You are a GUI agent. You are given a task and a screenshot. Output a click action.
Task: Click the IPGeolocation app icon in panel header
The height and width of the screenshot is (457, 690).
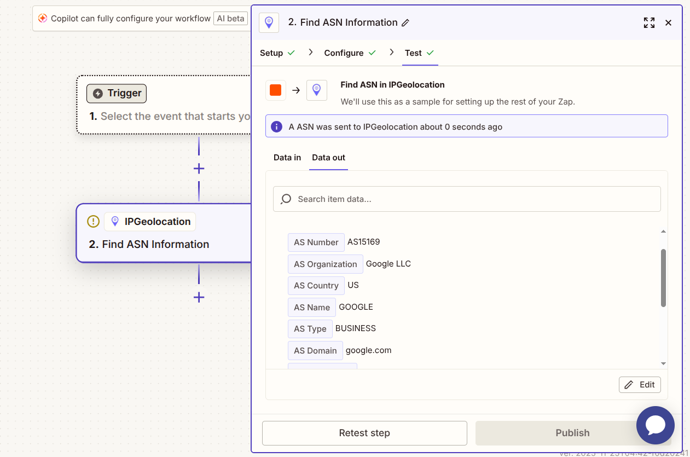click(x=269, y=22)
